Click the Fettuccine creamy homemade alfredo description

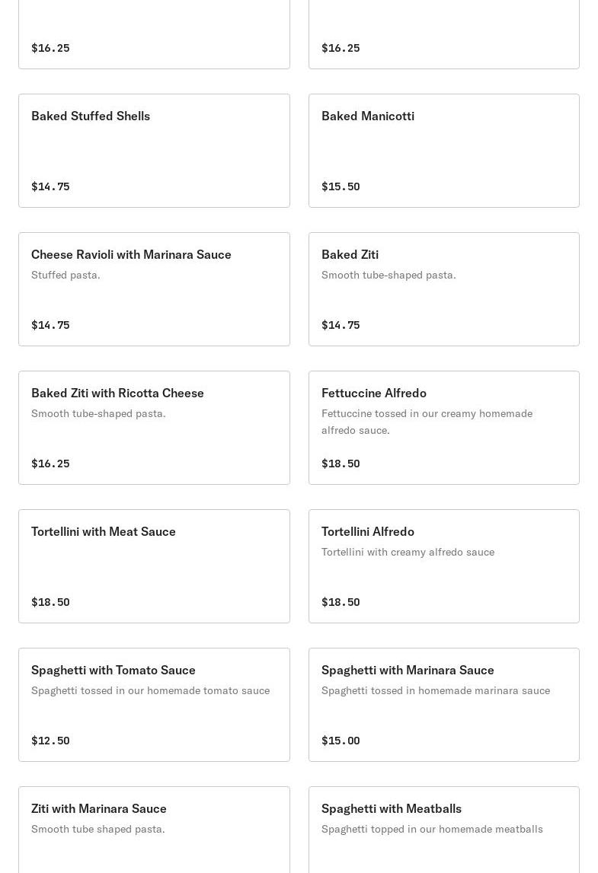click(427, 422)
